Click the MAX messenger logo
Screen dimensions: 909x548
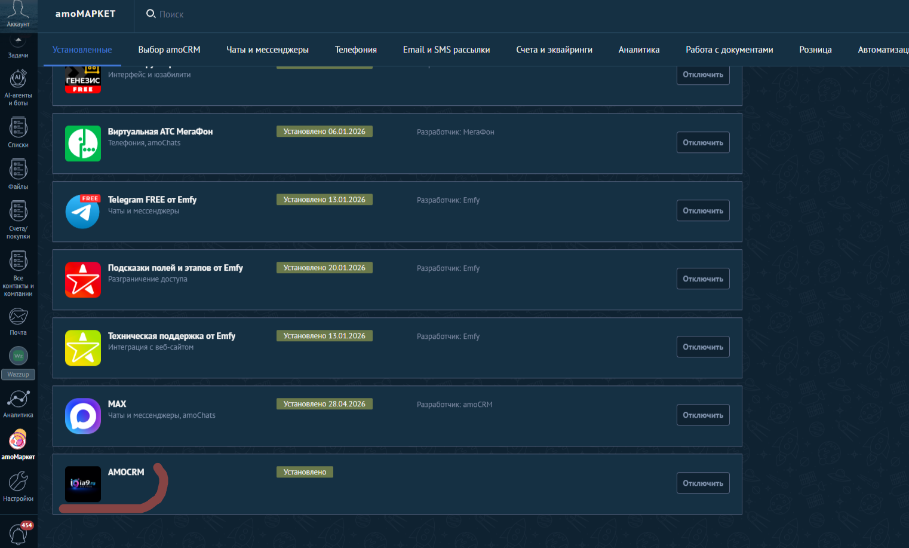(83, 416)
